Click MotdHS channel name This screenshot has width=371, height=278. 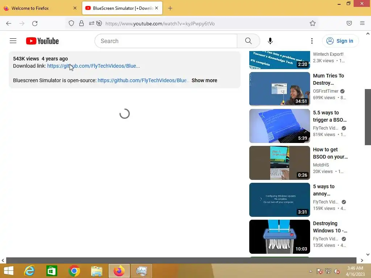point(321,165)
